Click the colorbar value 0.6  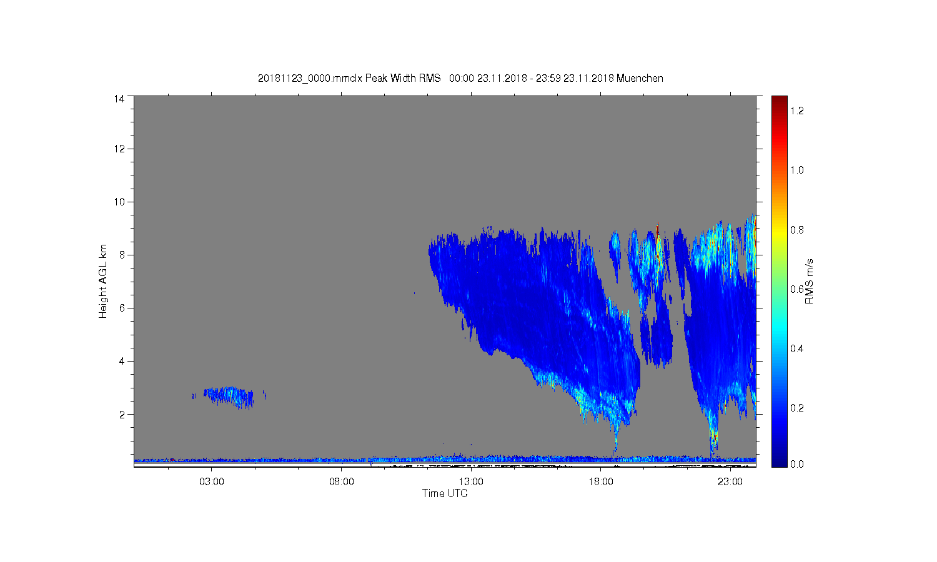pos(797,289)
